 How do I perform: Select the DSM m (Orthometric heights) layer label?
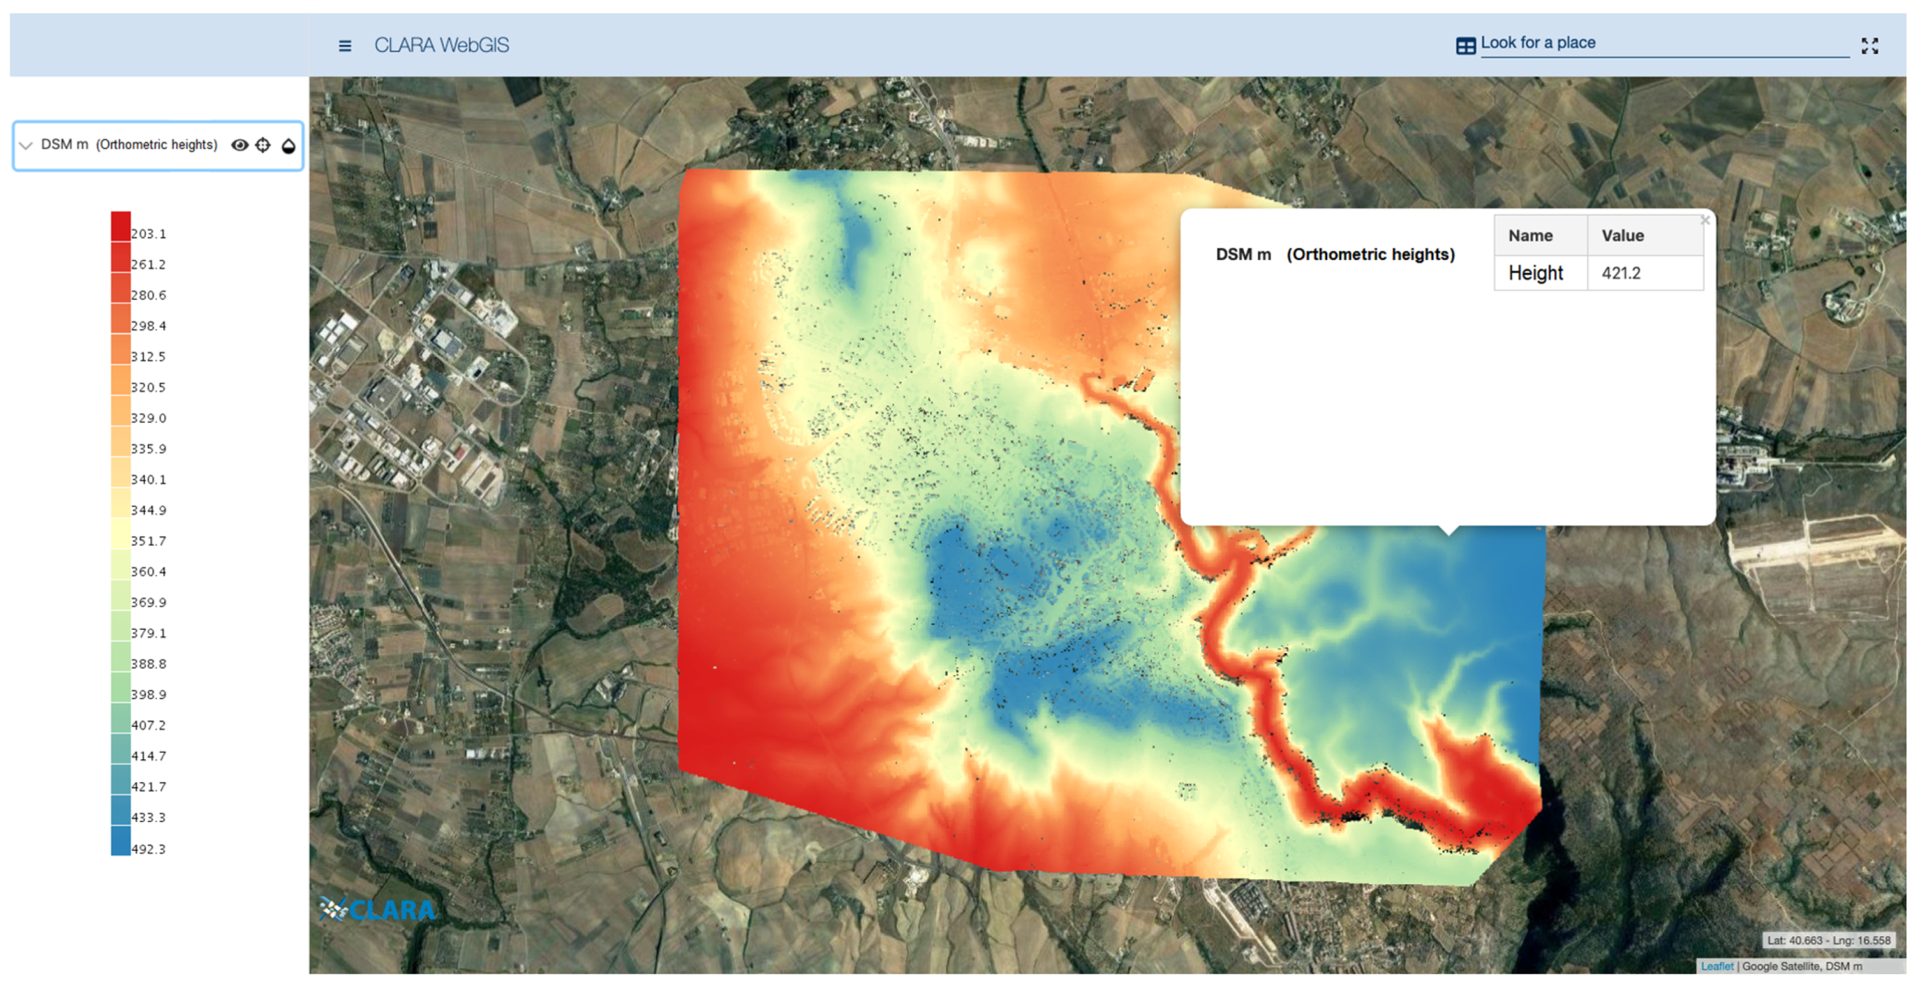pos(129,145)
